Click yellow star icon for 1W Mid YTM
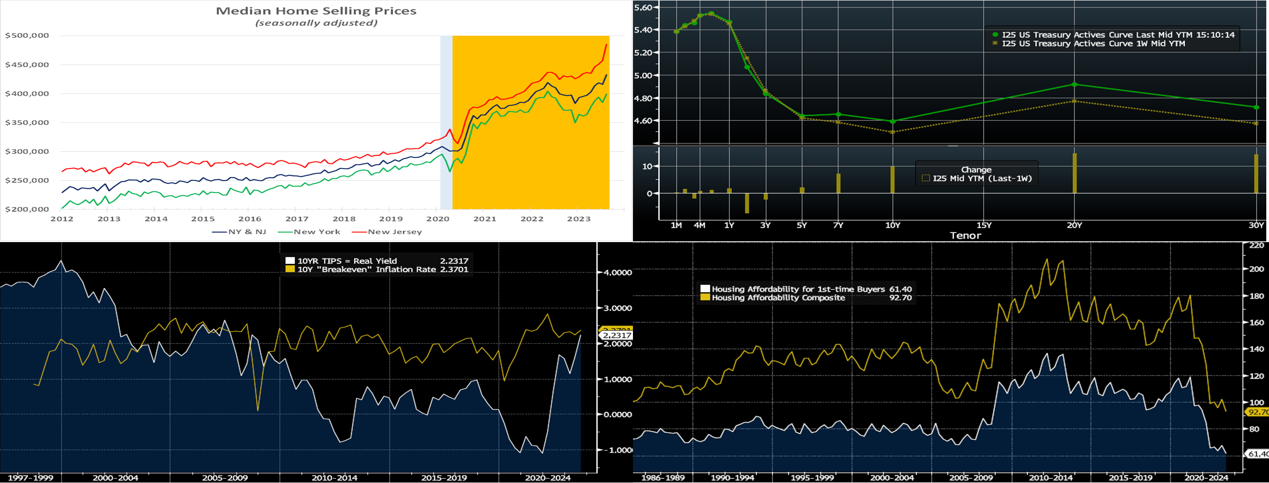Screen dimensions: 1269x483 995,43
